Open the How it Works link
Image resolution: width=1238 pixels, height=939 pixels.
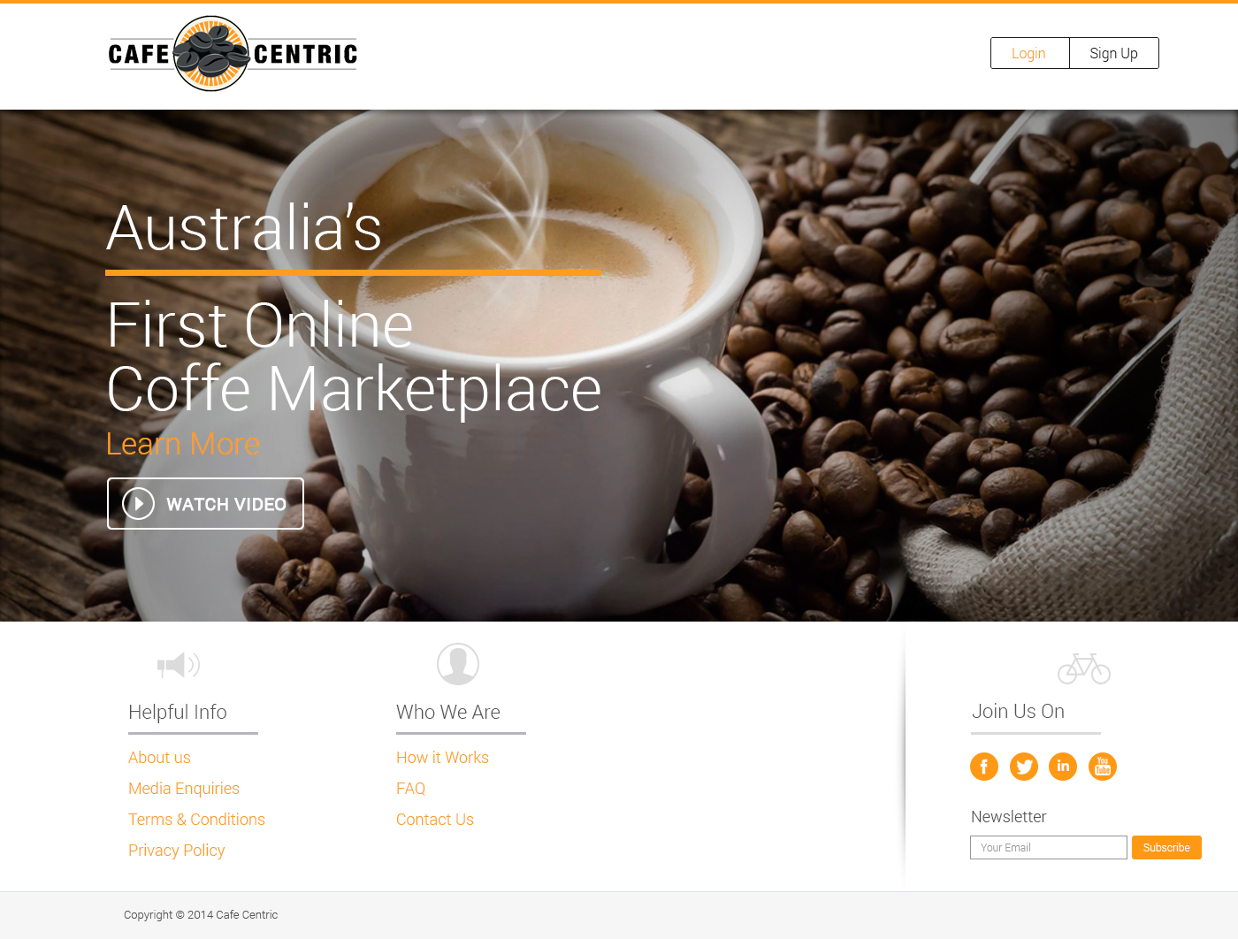pyautogui.click(x=442, y=758)
